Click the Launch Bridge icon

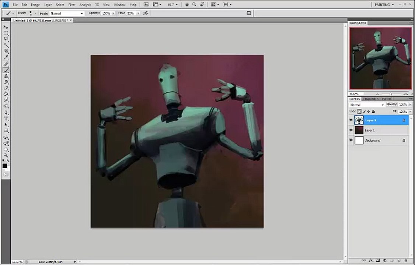[146, 4]
